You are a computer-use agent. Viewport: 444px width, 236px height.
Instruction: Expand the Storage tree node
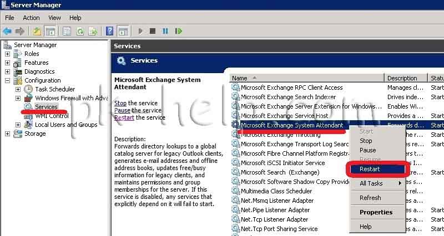click(7, 134)
